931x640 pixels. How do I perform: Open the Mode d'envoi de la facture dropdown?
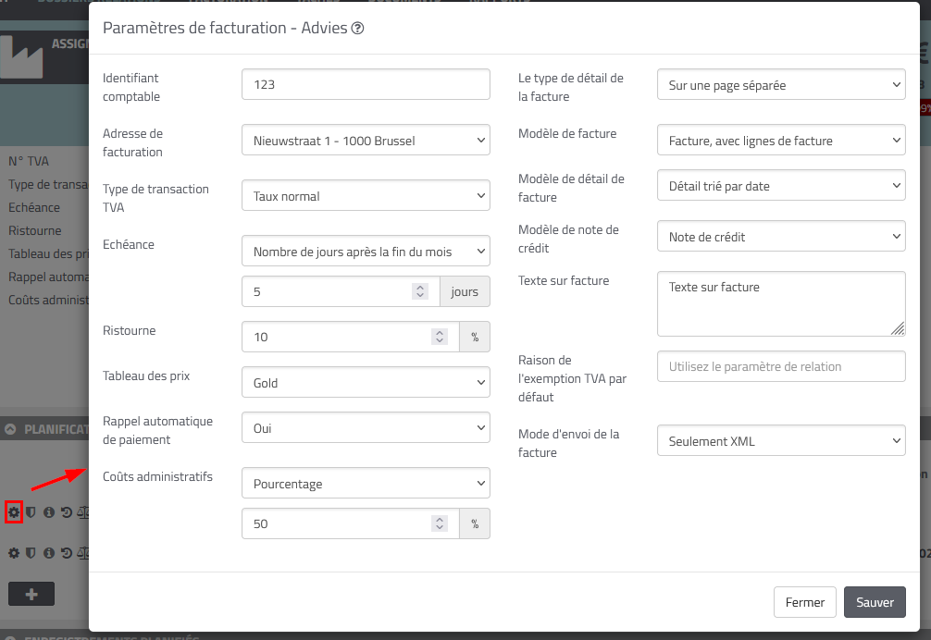coord(781,440)
